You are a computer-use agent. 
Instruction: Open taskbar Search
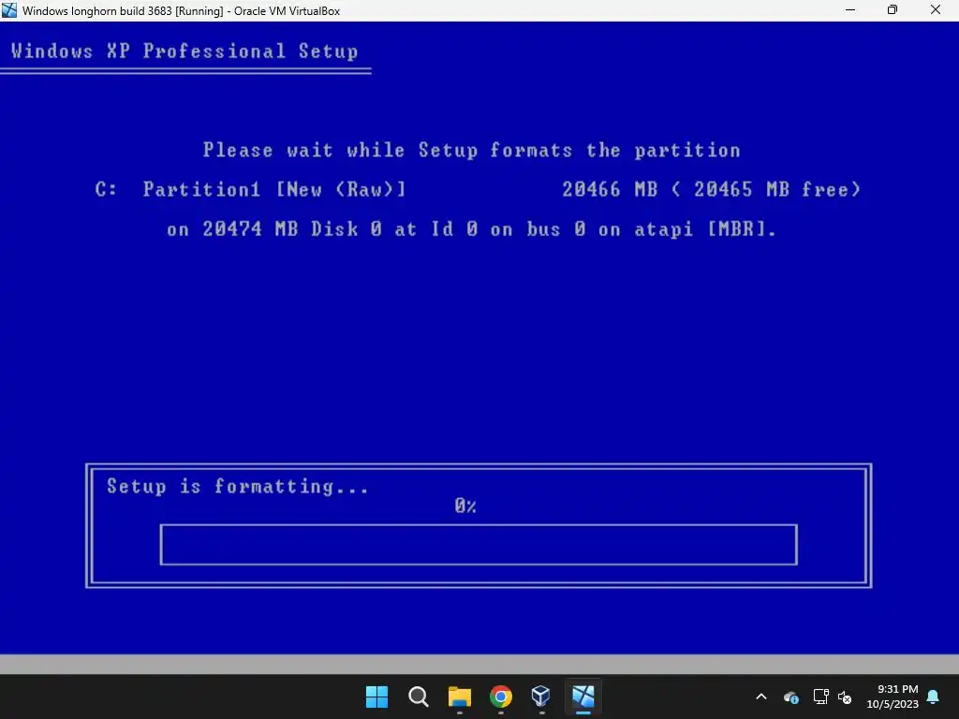419,697
